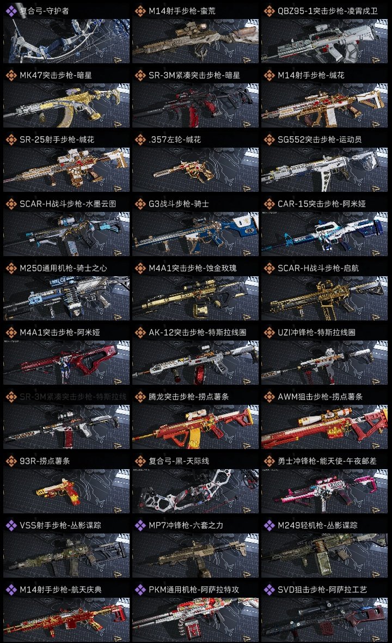Open the 腾龙突击步枪-捞点薯条 red rifle card
The height and width of the screenshot is (643, 392).
pos(195,420)
